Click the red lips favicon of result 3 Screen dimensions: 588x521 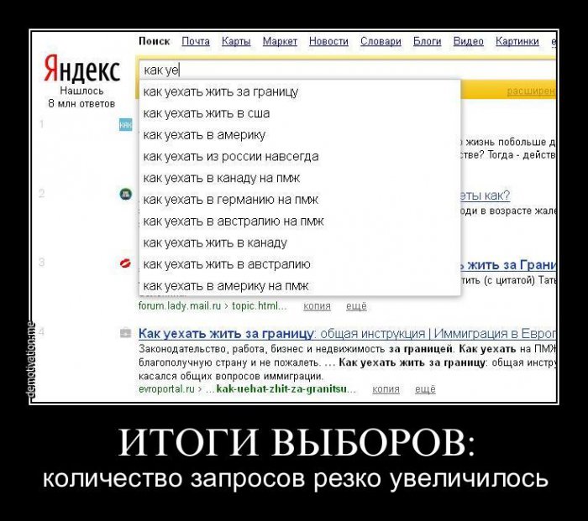point(126,263)
